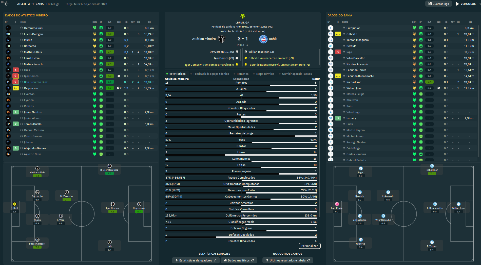Click G. Rulli goalkeeper pitch marker
Viewport: 481px width, 265px height.
tap(14, 208)
